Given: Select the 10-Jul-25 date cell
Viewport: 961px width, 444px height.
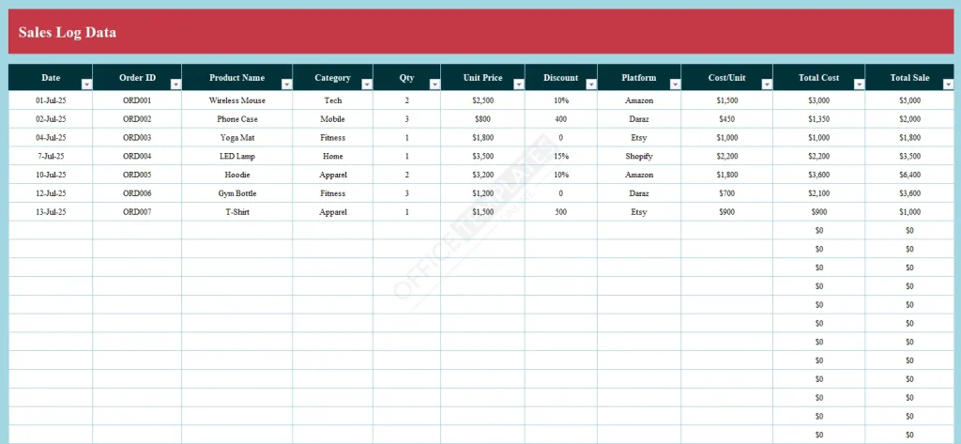Looking at the screenshot, I should click(x=51, y=175).
